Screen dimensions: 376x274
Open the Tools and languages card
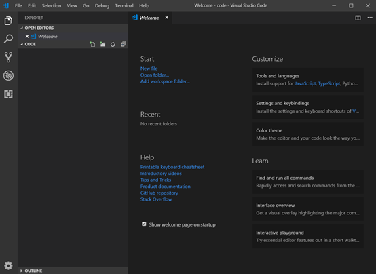(308, 79)
